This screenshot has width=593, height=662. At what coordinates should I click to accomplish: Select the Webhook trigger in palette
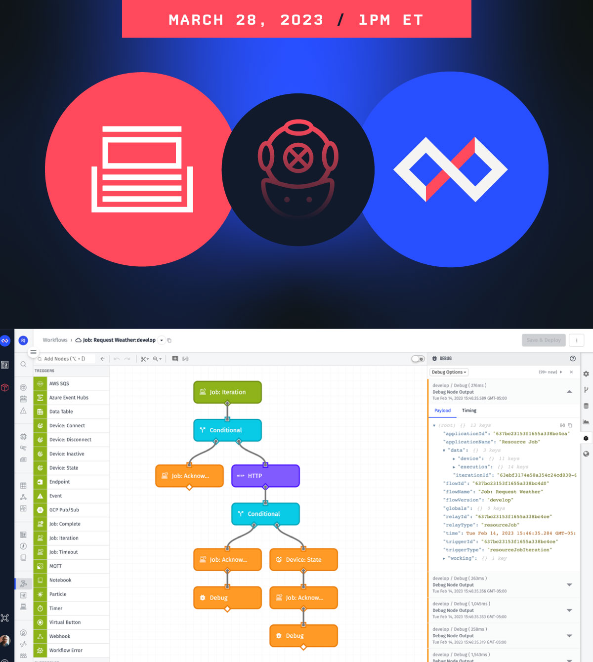pyautogui.click(x=71, y=636)
